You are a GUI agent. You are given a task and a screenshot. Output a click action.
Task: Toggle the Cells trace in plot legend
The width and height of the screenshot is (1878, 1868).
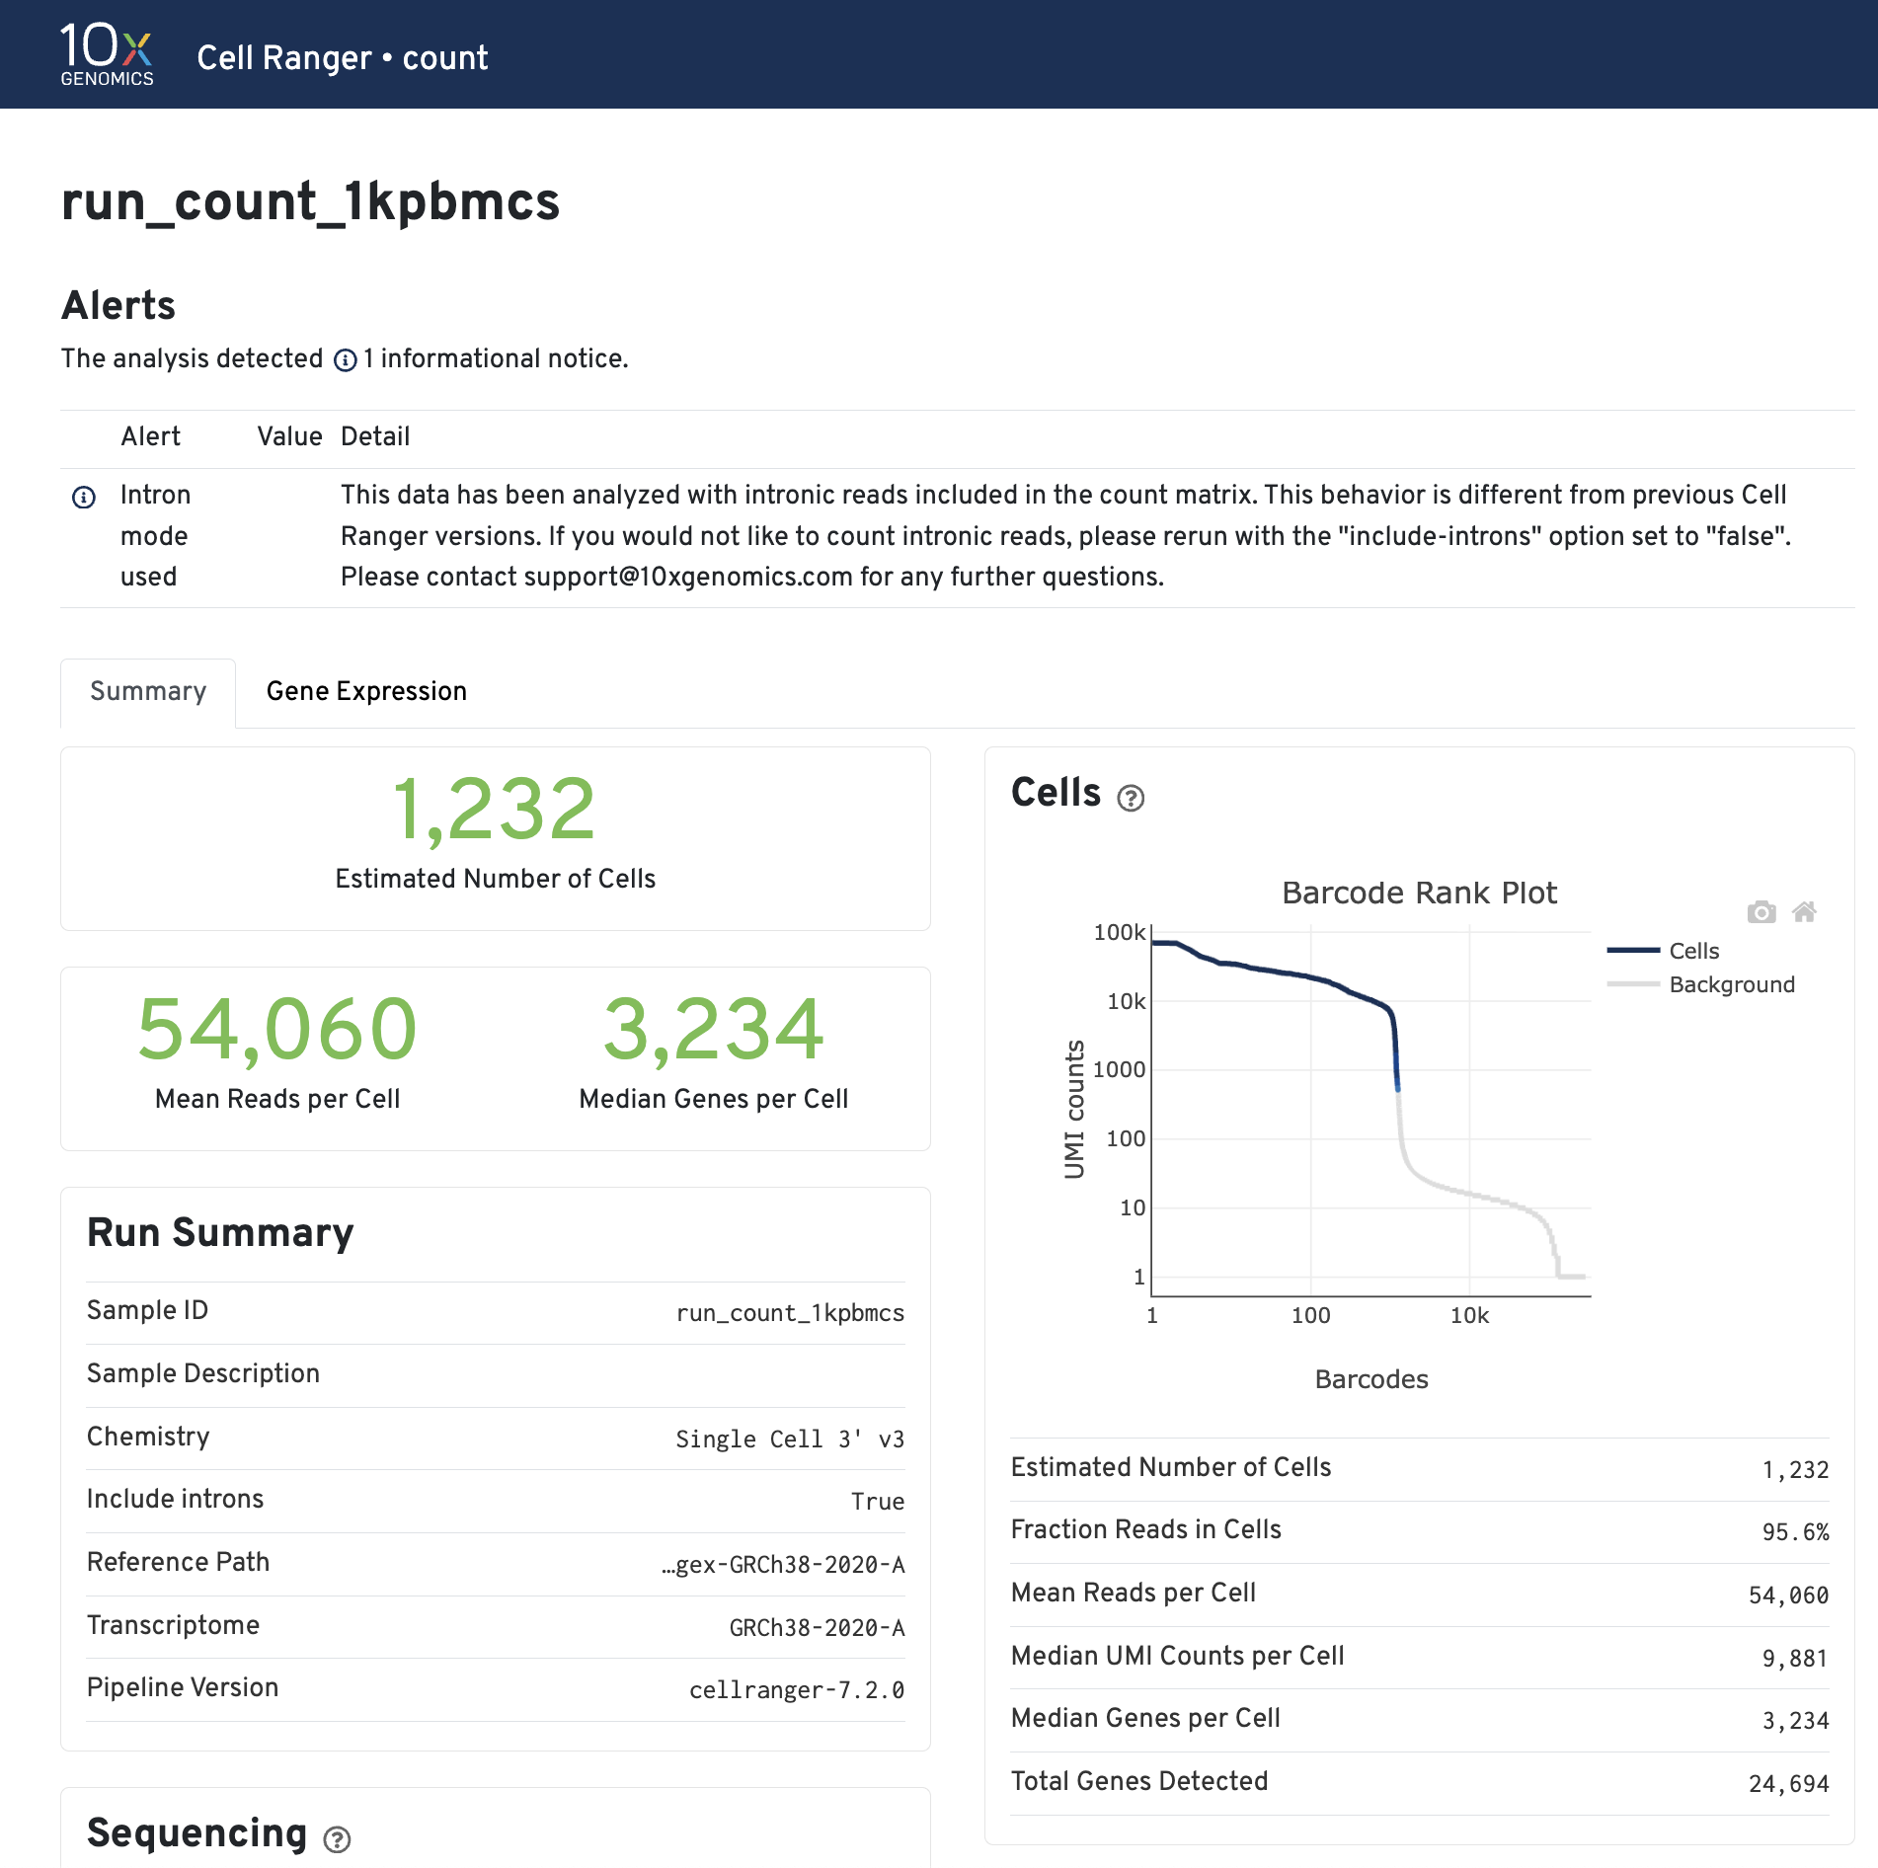(x=1692, y=951)
